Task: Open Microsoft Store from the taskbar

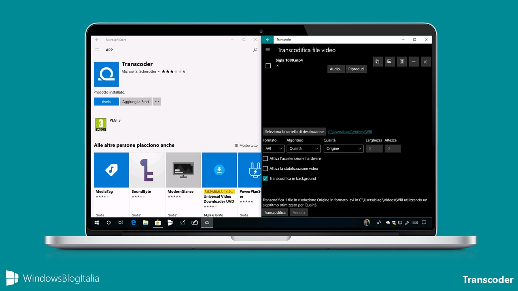Action: click(157, 222)
